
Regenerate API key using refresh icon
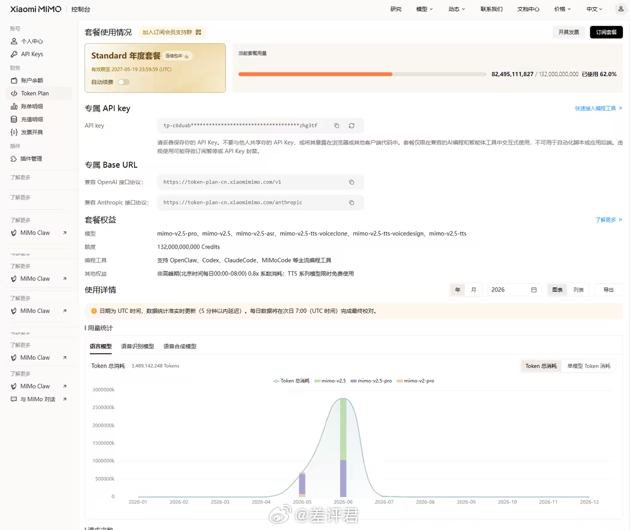pyautogui.click(x=352, y=125)
